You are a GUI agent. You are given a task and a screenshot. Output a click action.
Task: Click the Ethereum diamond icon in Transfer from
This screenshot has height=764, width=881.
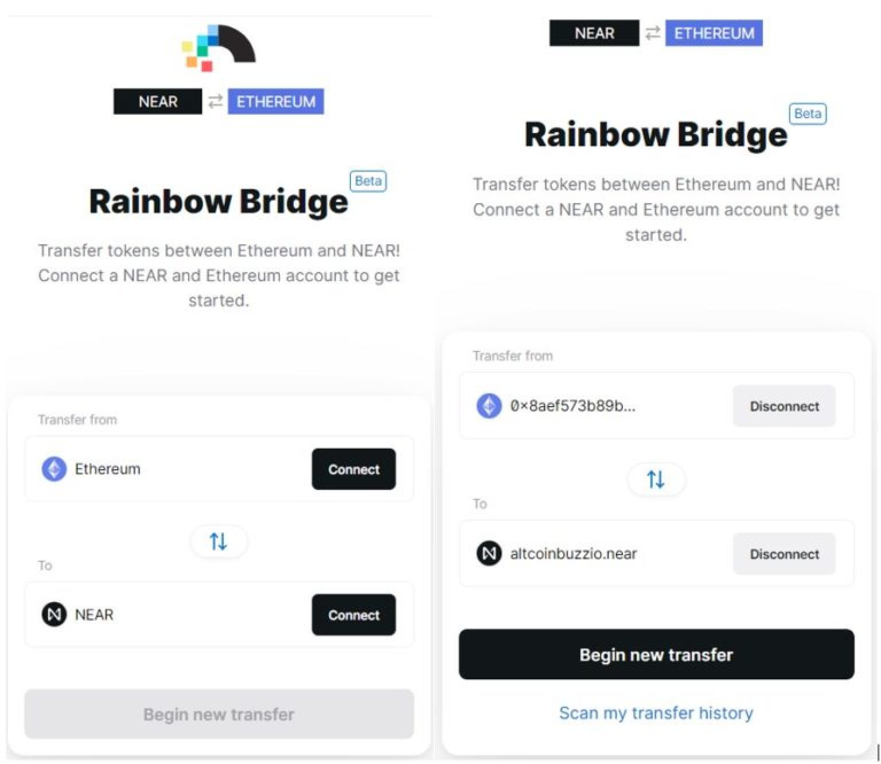[53, 469]
